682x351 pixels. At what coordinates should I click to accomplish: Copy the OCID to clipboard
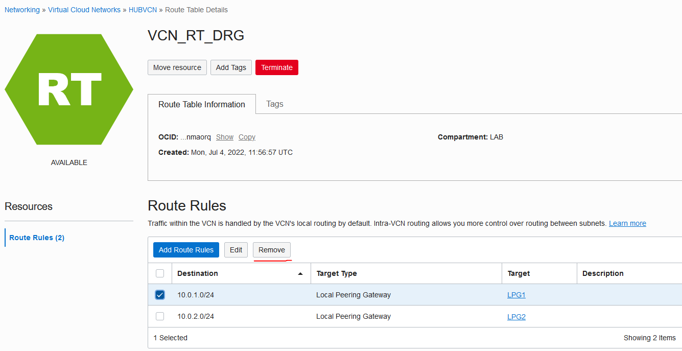tap(247, 137)
